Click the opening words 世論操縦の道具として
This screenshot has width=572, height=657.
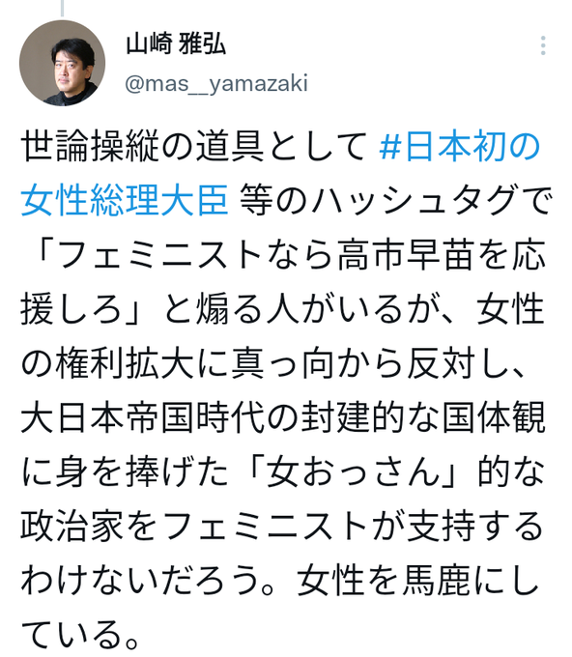click(x=194, y=147)
